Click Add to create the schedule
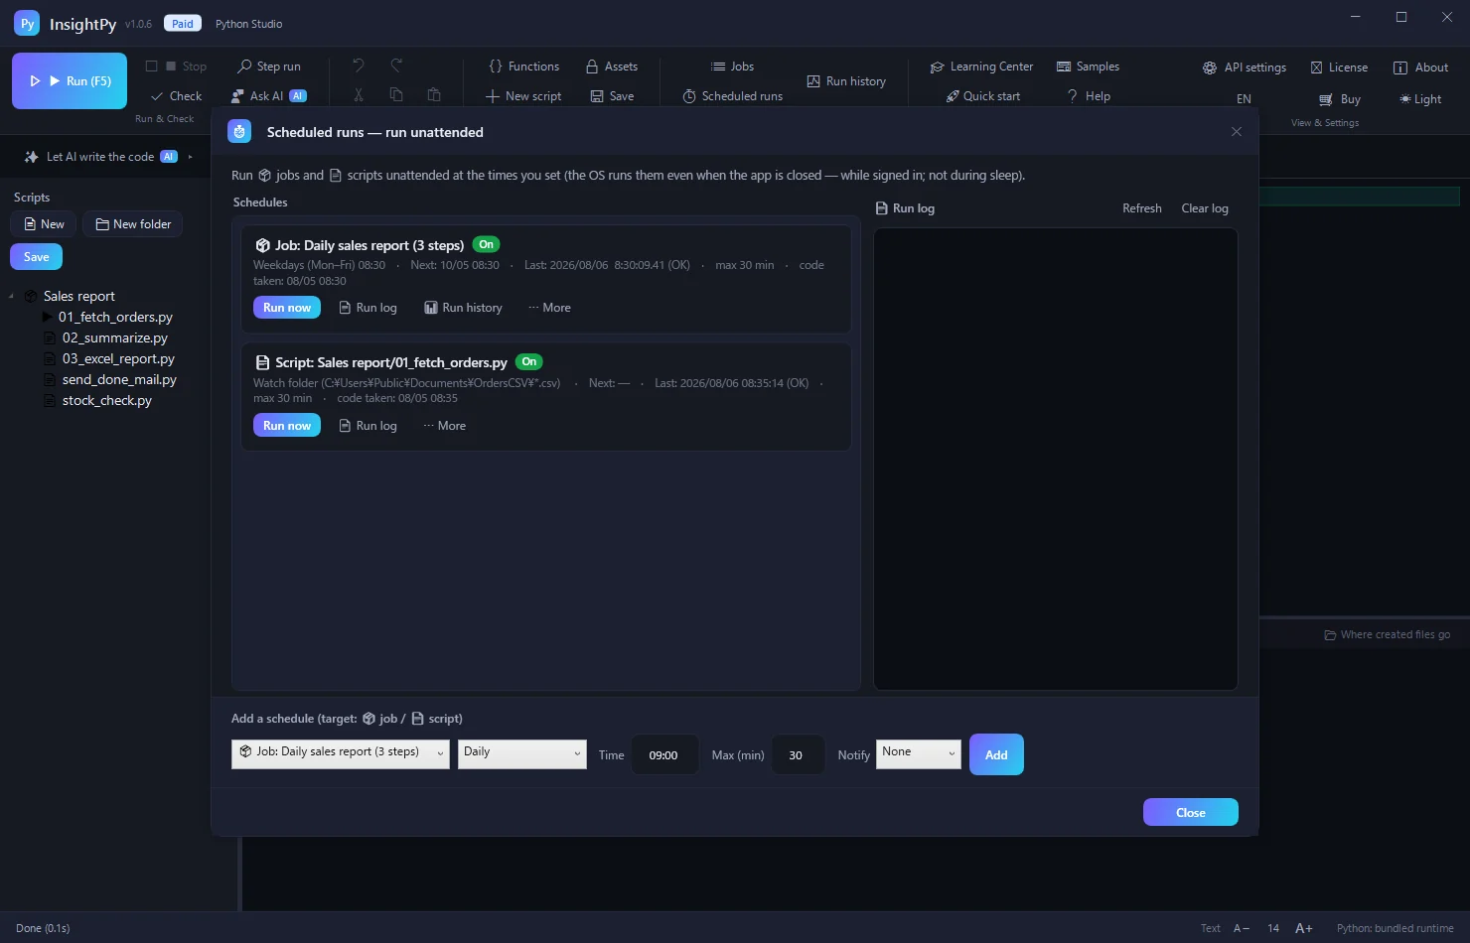 pos(996,755)
